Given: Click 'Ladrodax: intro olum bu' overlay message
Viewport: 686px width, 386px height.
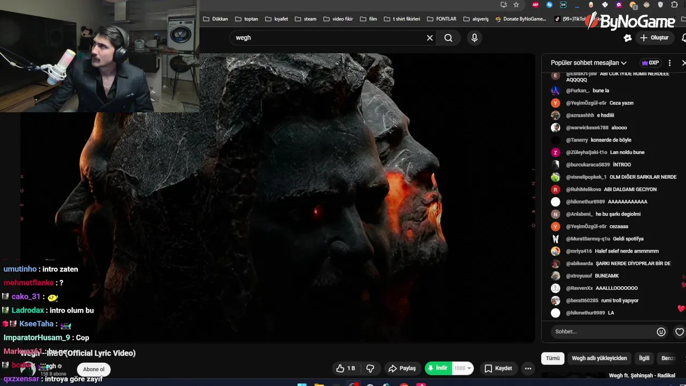Looking at the screenshot, I should tap(48, 310).
